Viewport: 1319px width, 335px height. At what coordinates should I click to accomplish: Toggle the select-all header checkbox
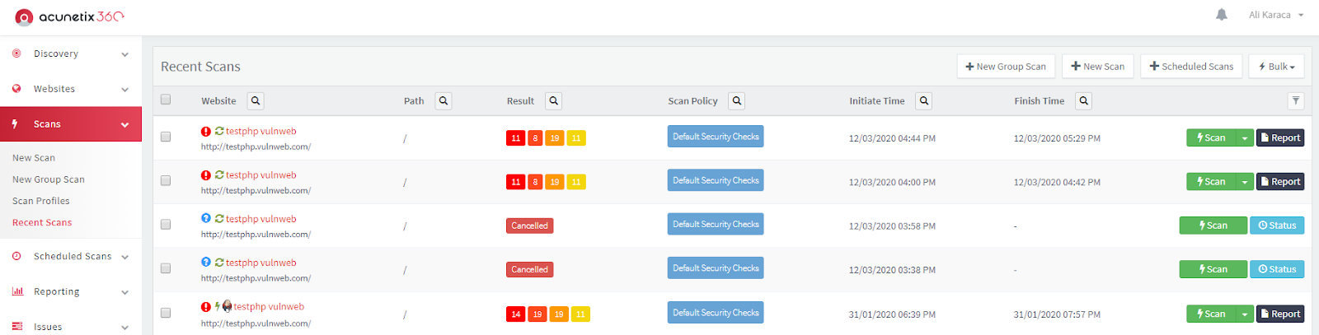(x=166, y=100)
